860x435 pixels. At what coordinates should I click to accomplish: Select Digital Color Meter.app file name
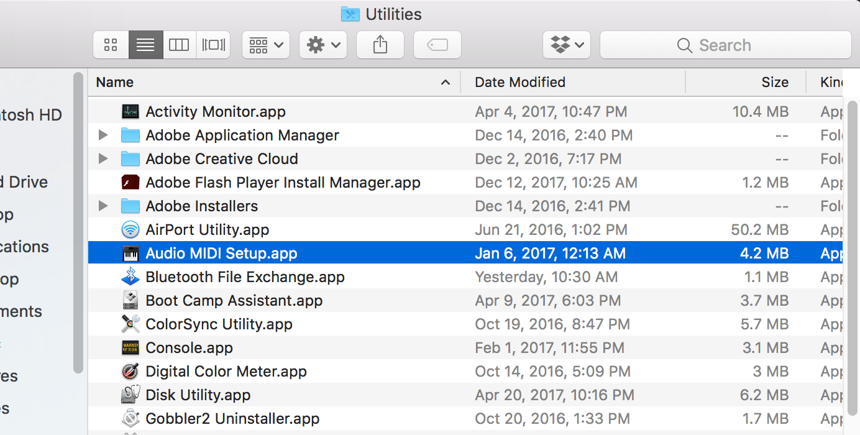click(x=226, y=372)
